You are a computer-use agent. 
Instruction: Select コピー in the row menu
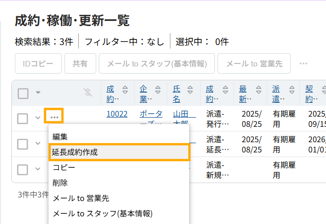coord(64,167)
